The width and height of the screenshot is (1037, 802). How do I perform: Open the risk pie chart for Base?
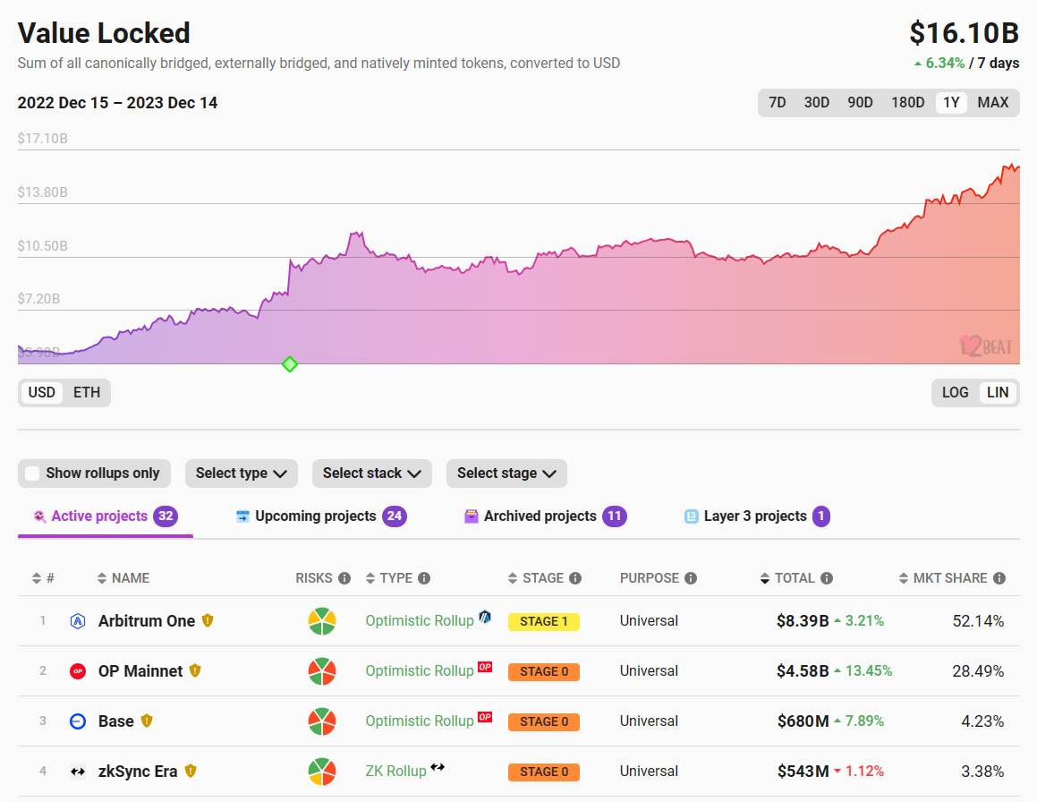coord(322,721)
